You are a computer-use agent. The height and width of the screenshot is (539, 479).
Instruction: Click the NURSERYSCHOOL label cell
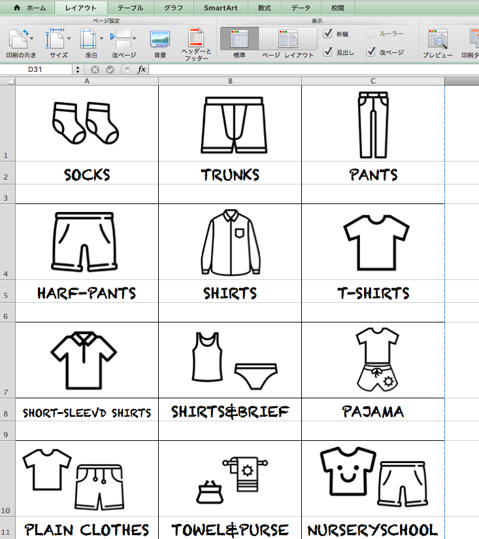[373, 528]
